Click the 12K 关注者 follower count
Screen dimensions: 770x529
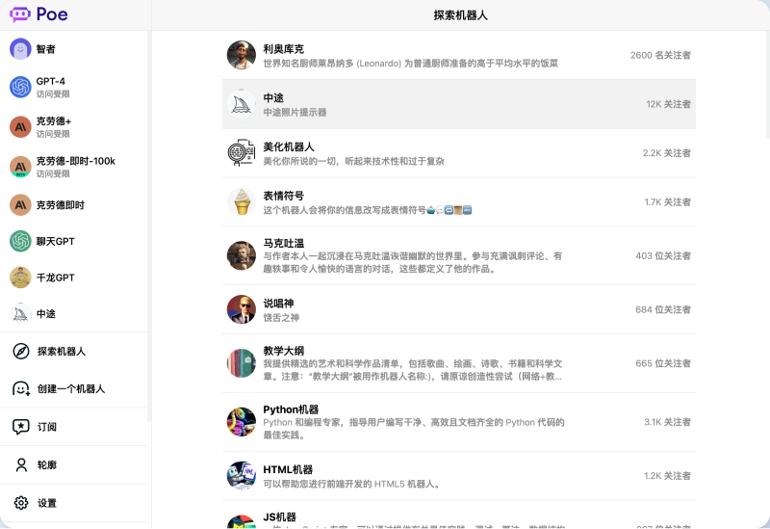668,104
